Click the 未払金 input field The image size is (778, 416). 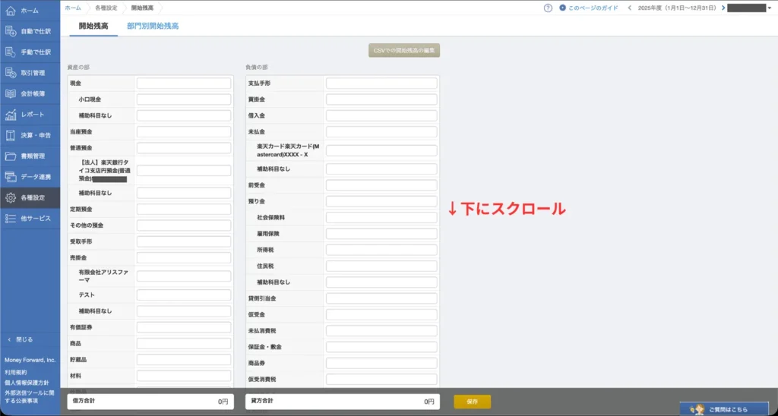coord(381,132)
